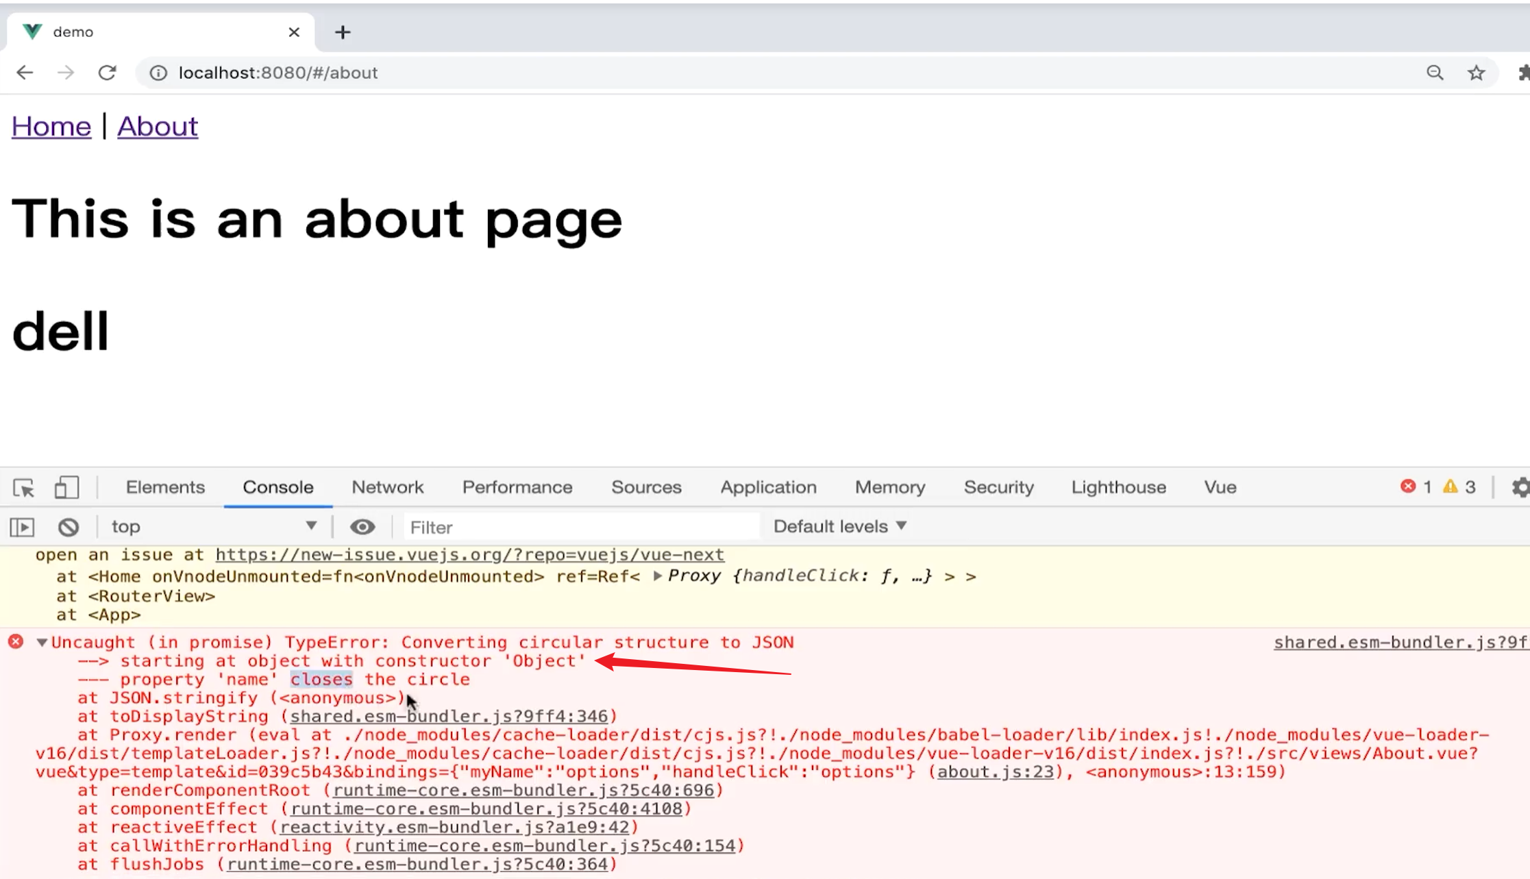
Task: Open the top context dropdown
Action: pyautogui.click(x=214, y=526)
